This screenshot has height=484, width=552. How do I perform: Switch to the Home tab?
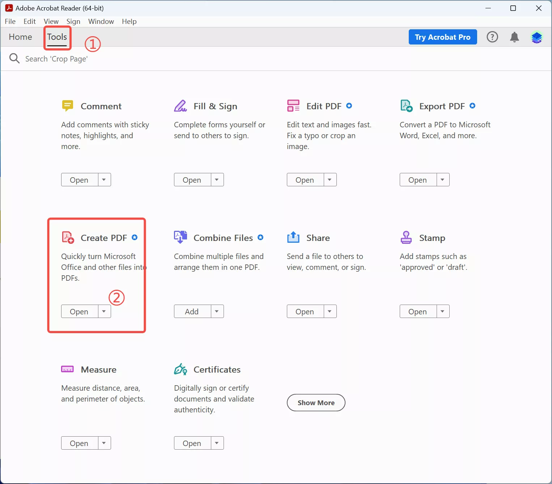click(21, 37)
